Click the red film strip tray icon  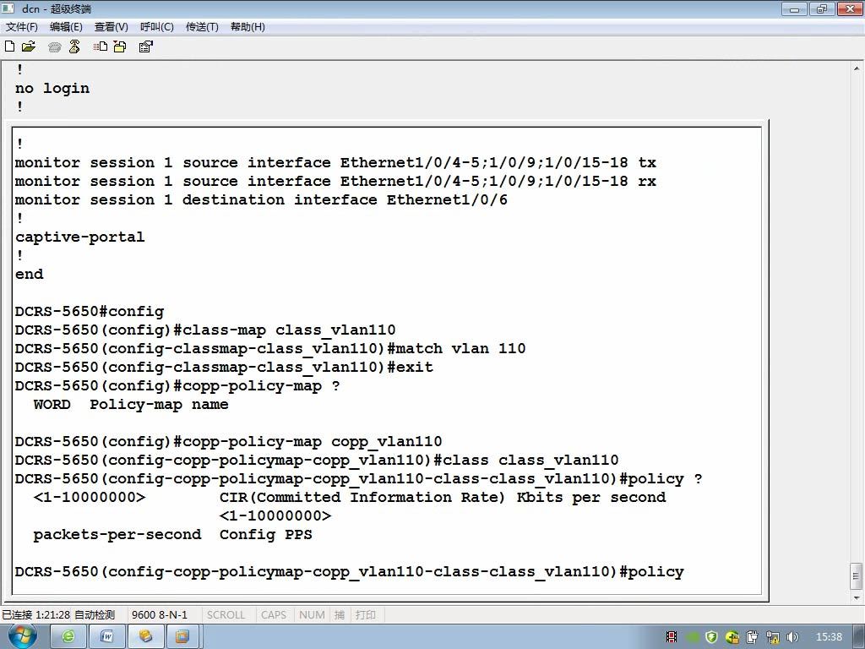672,637
